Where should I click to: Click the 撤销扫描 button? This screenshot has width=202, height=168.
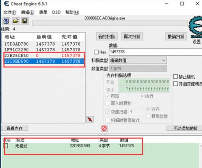click(x=176, y=37)
